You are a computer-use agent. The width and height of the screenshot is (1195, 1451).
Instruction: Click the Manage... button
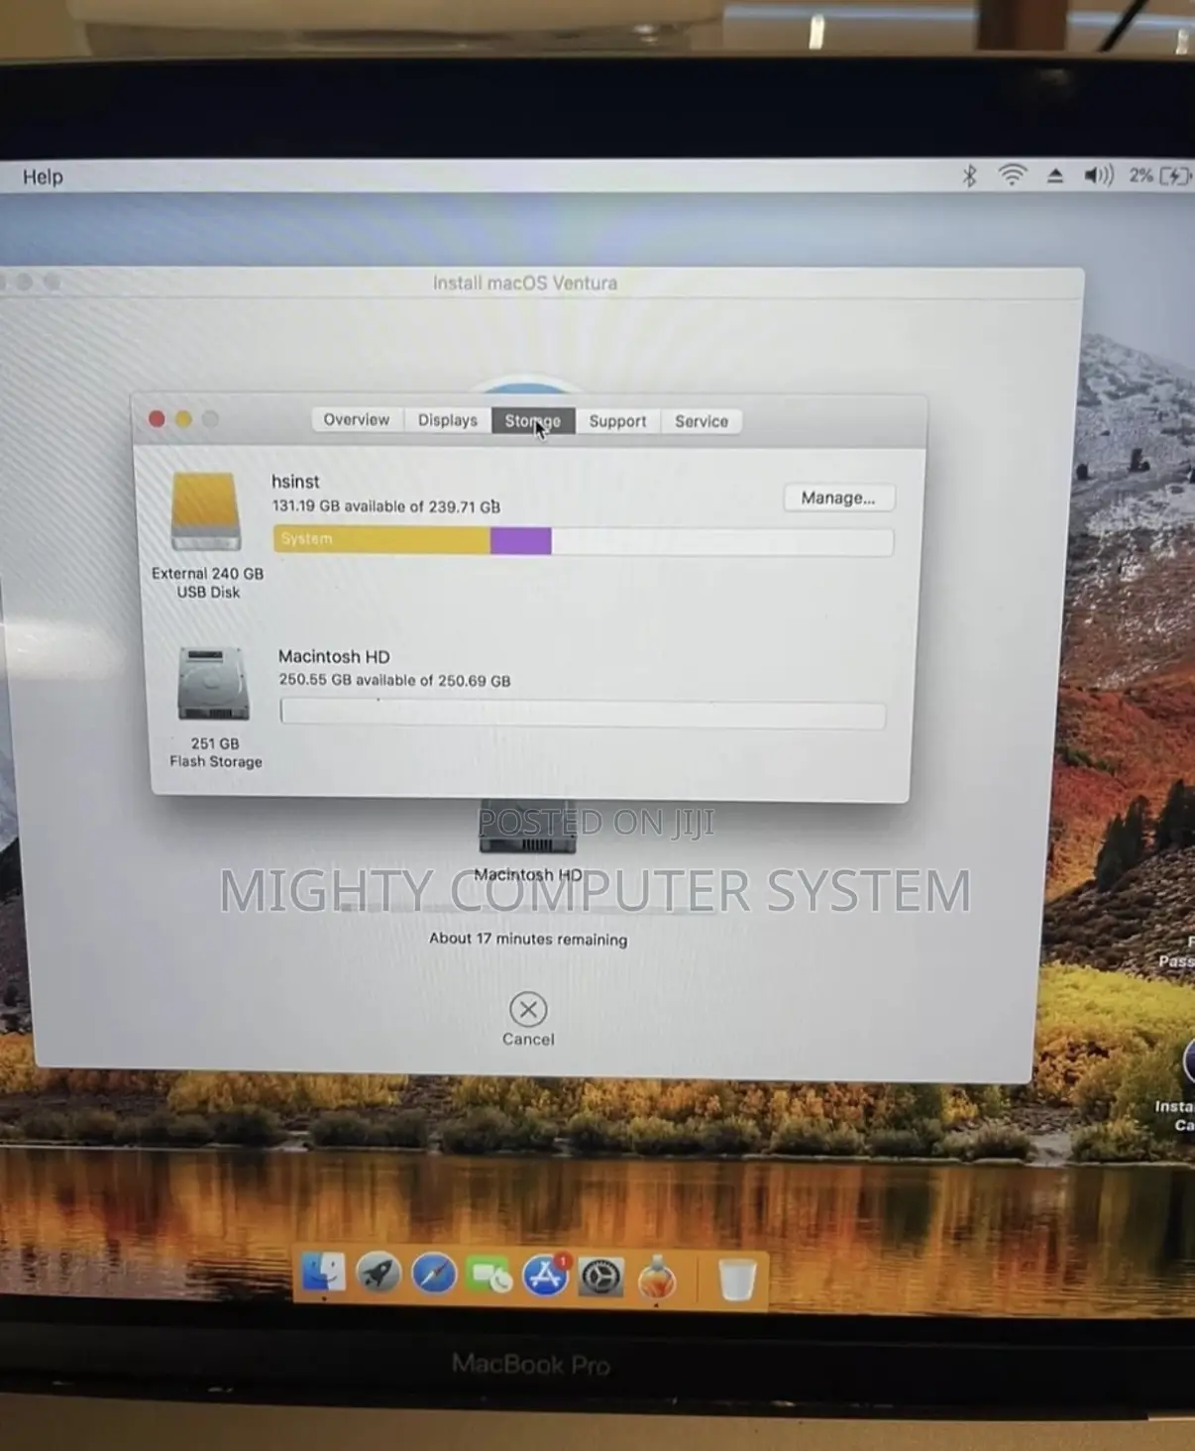click(x=838, y=498)
